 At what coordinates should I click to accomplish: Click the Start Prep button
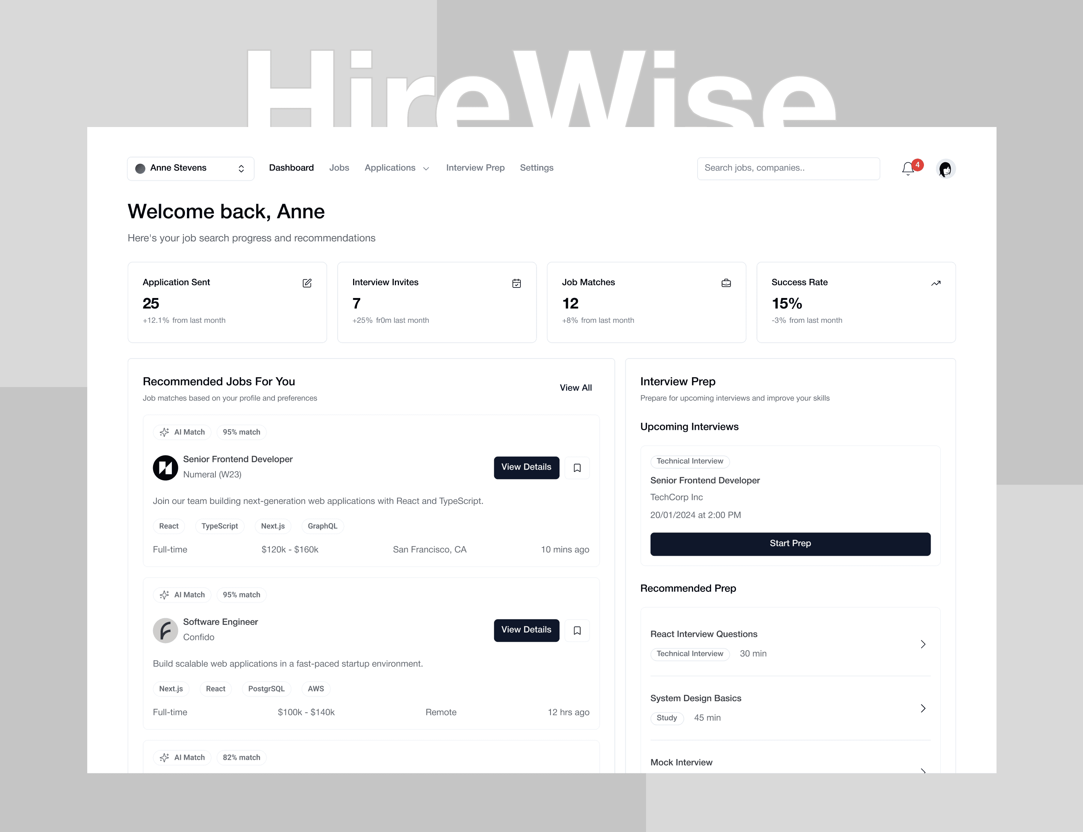click(790, 544)
